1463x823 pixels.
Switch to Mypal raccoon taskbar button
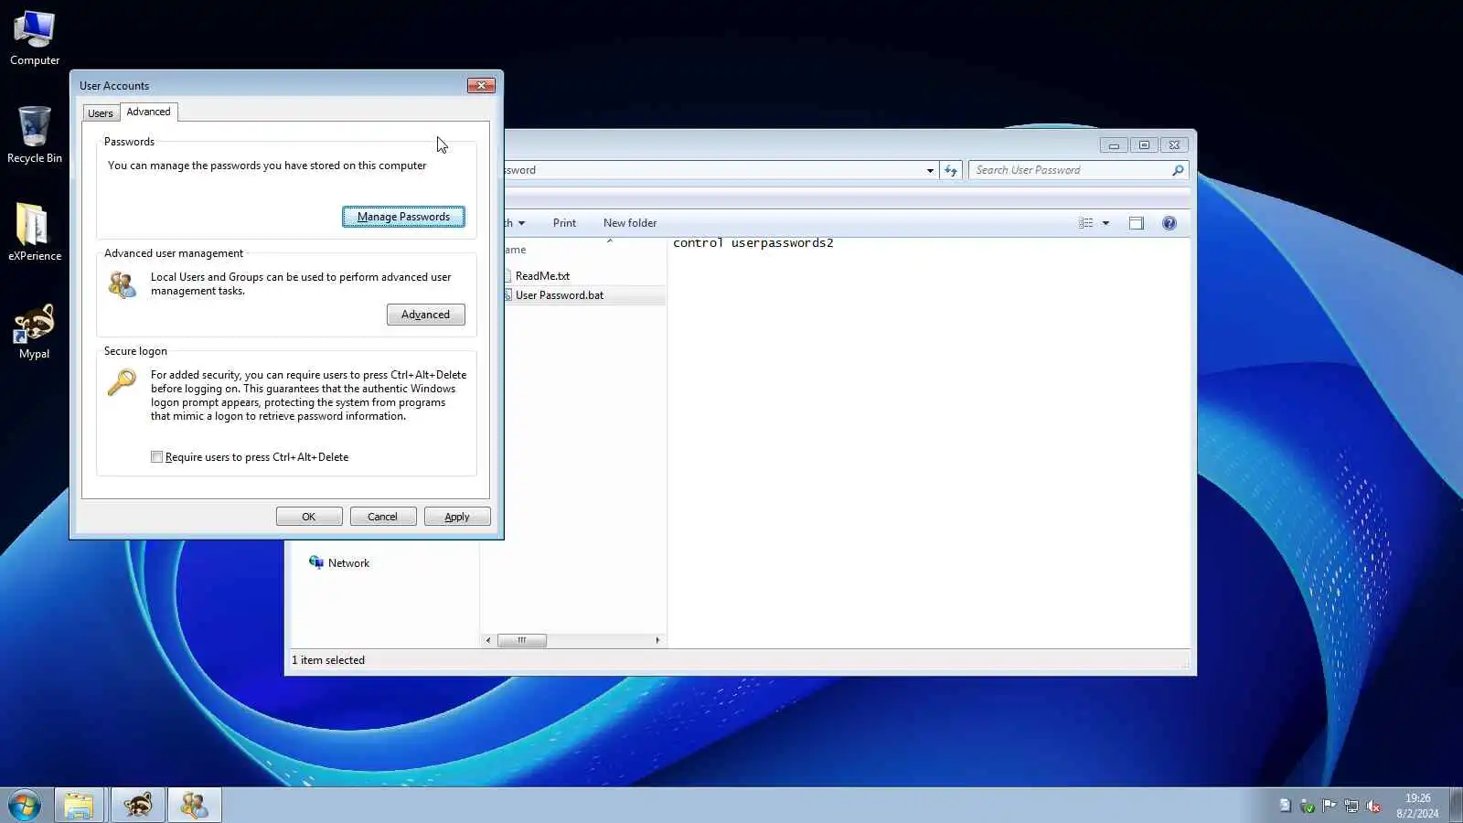tap(138, 806)
